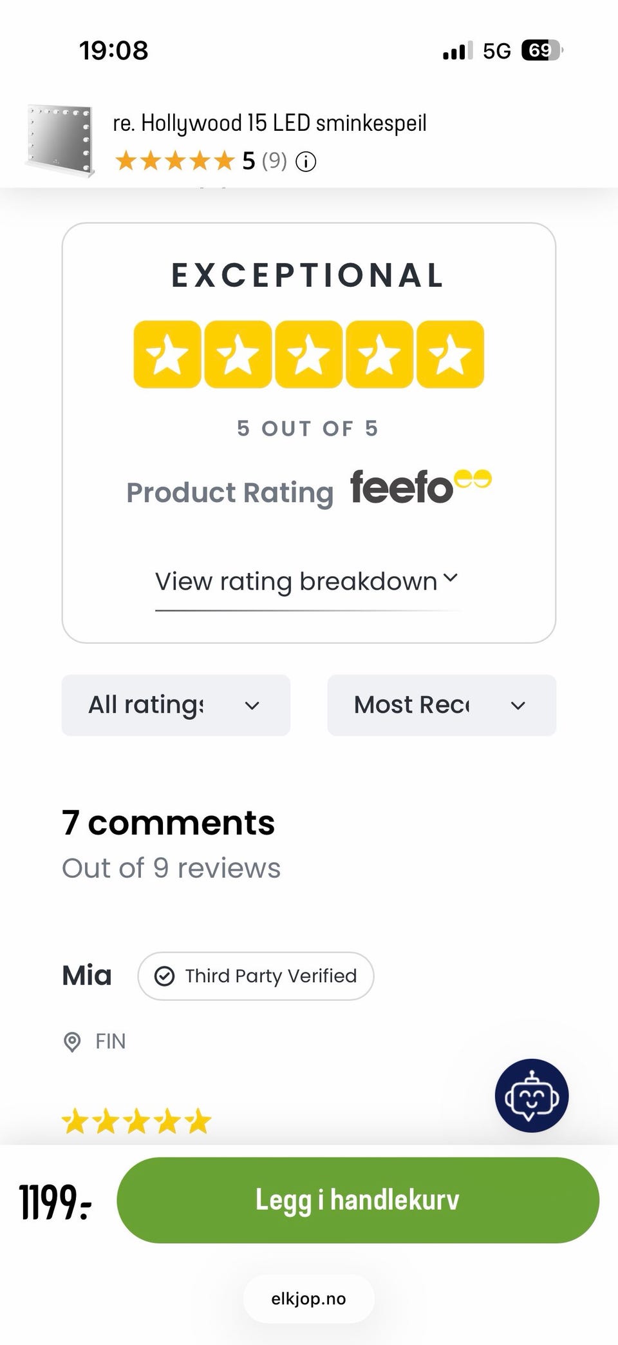Open the chatbot assistant icon
618x1345 pixels.
tap(531, 1095)
